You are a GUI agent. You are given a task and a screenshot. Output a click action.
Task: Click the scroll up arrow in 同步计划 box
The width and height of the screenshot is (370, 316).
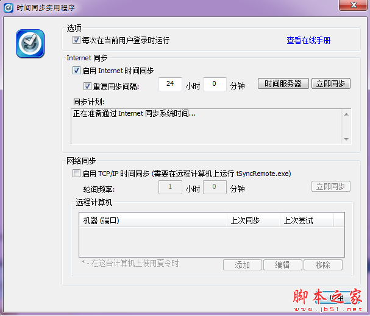[346, 113]
